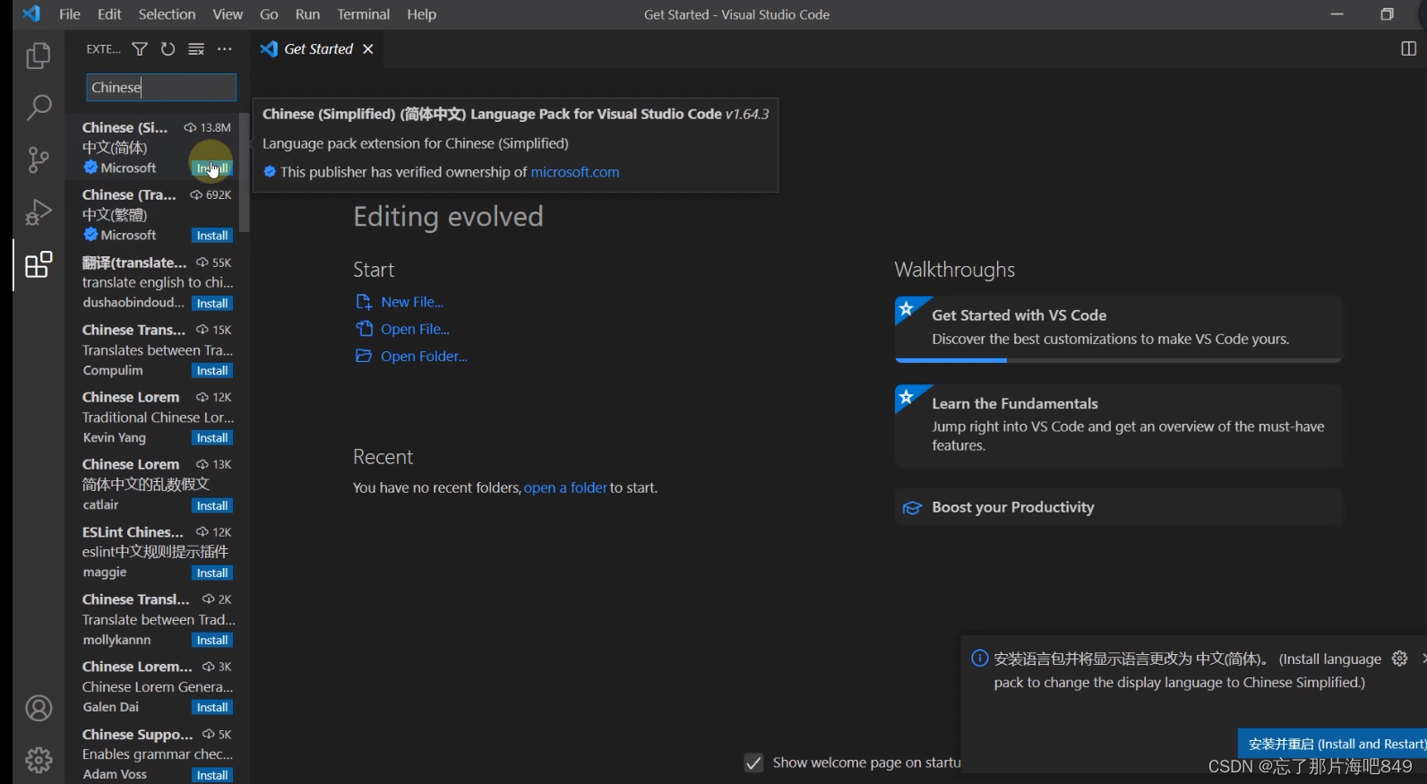
Task: Install ESLint Chinese rules by maggie
Action: [212, 573]
